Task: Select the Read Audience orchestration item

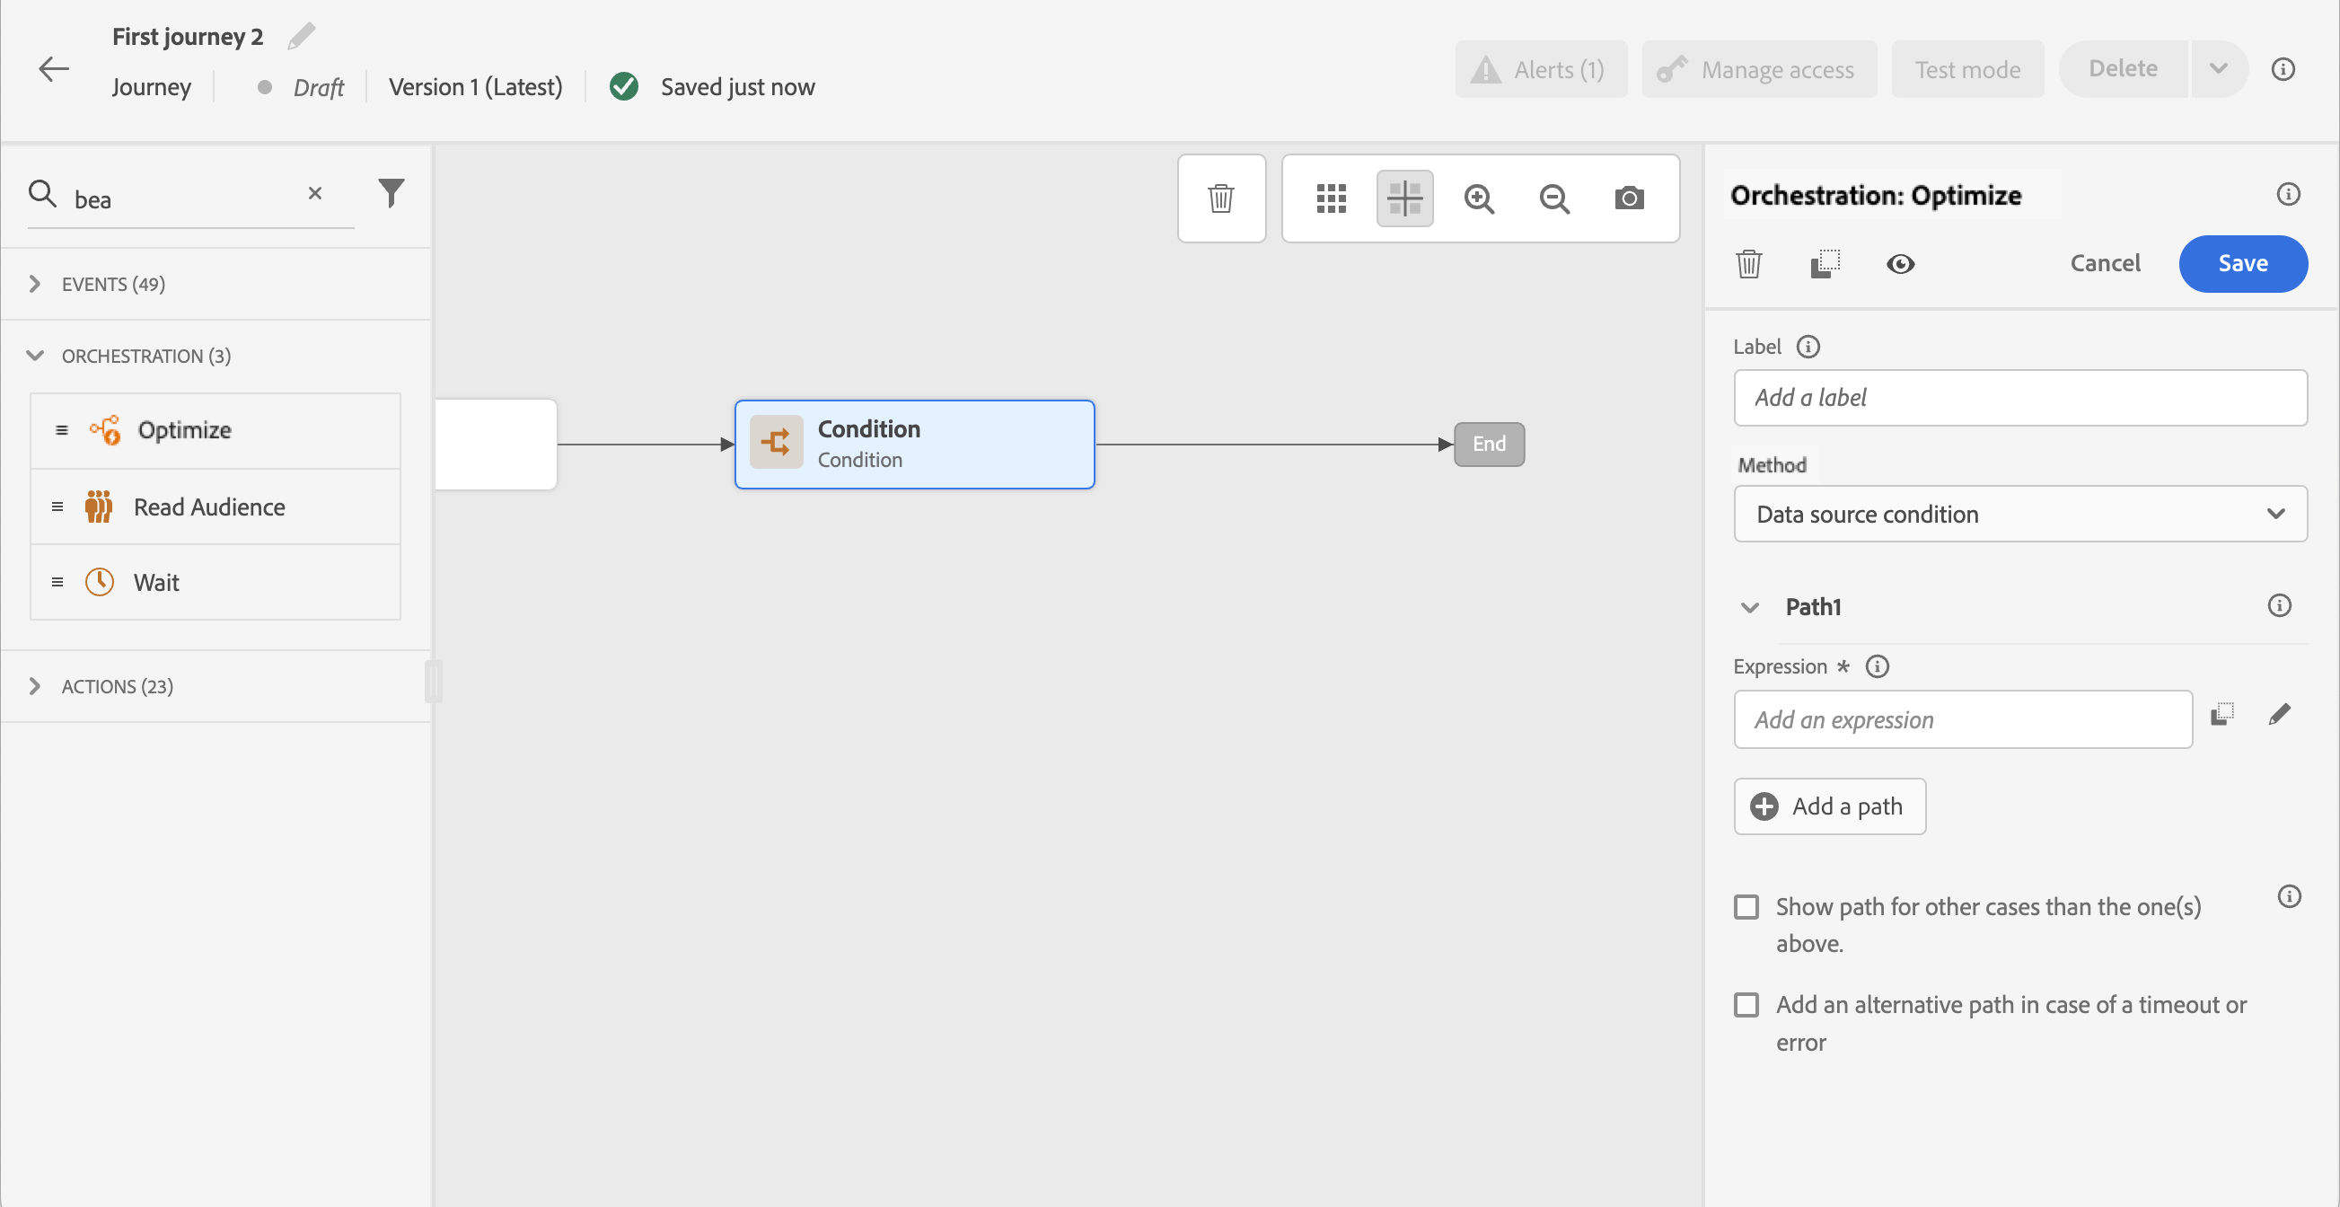Action: [x=210, y=507]
